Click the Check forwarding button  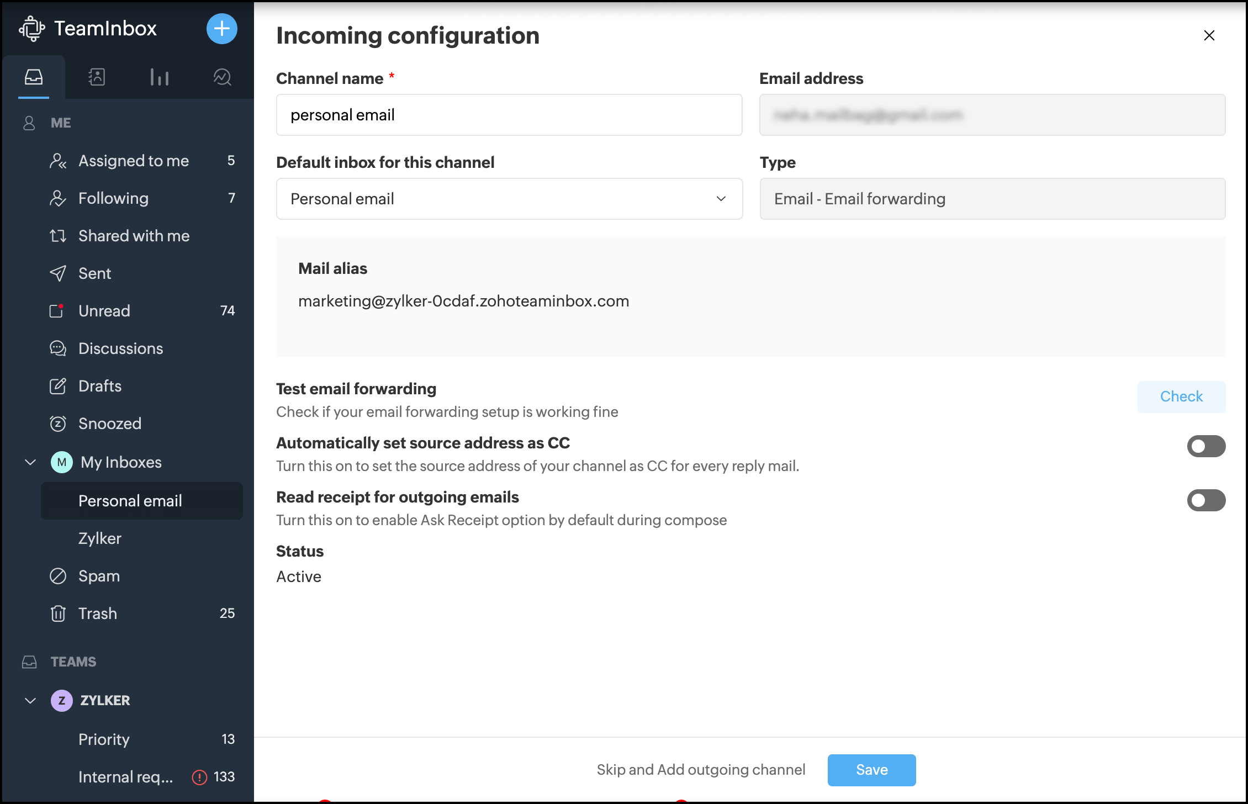point(1181,396)
